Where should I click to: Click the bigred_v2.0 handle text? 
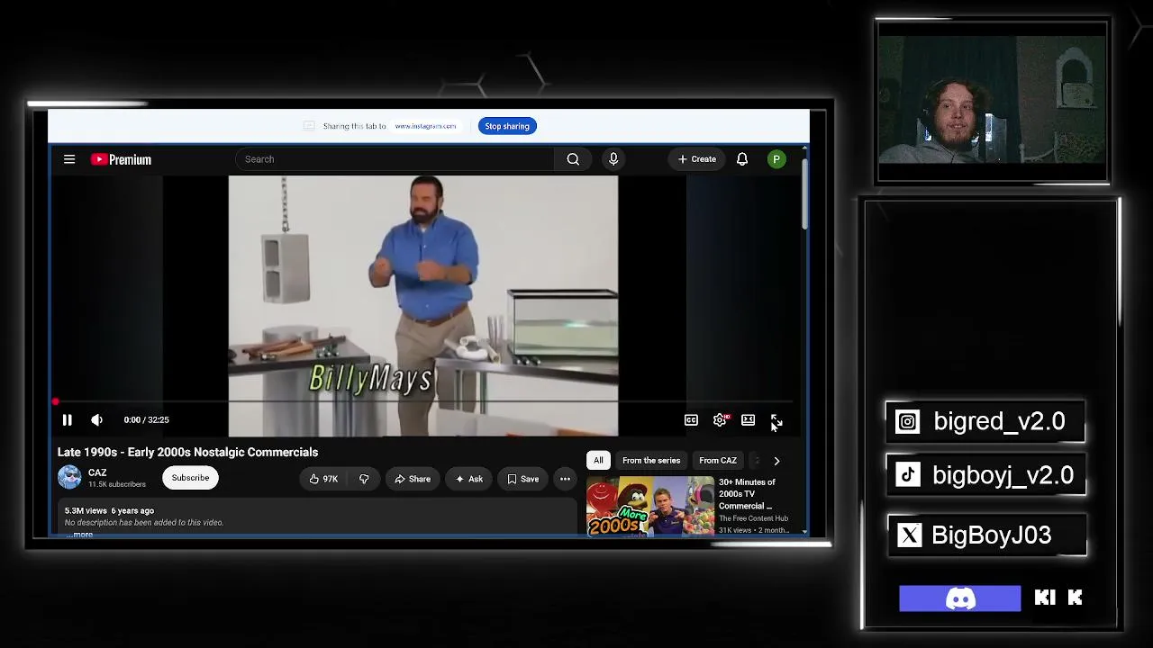[999, 421]
